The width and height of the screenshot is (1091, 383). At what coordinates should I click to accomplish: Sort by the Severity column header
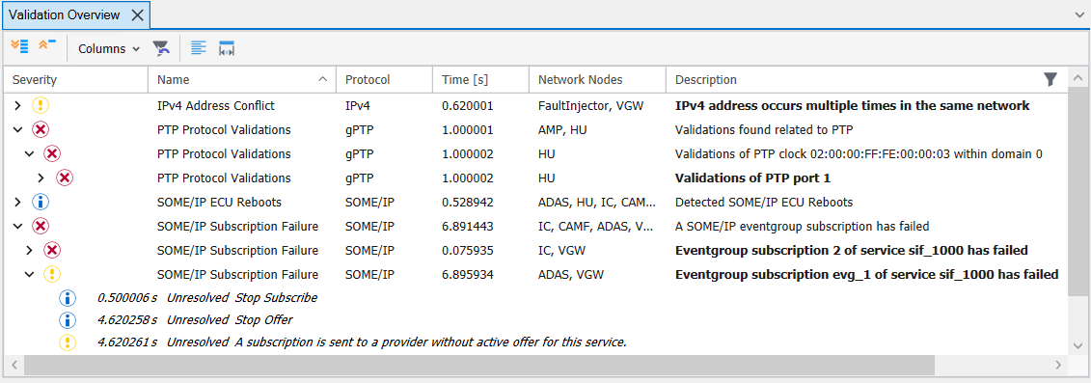click(76, 79)
